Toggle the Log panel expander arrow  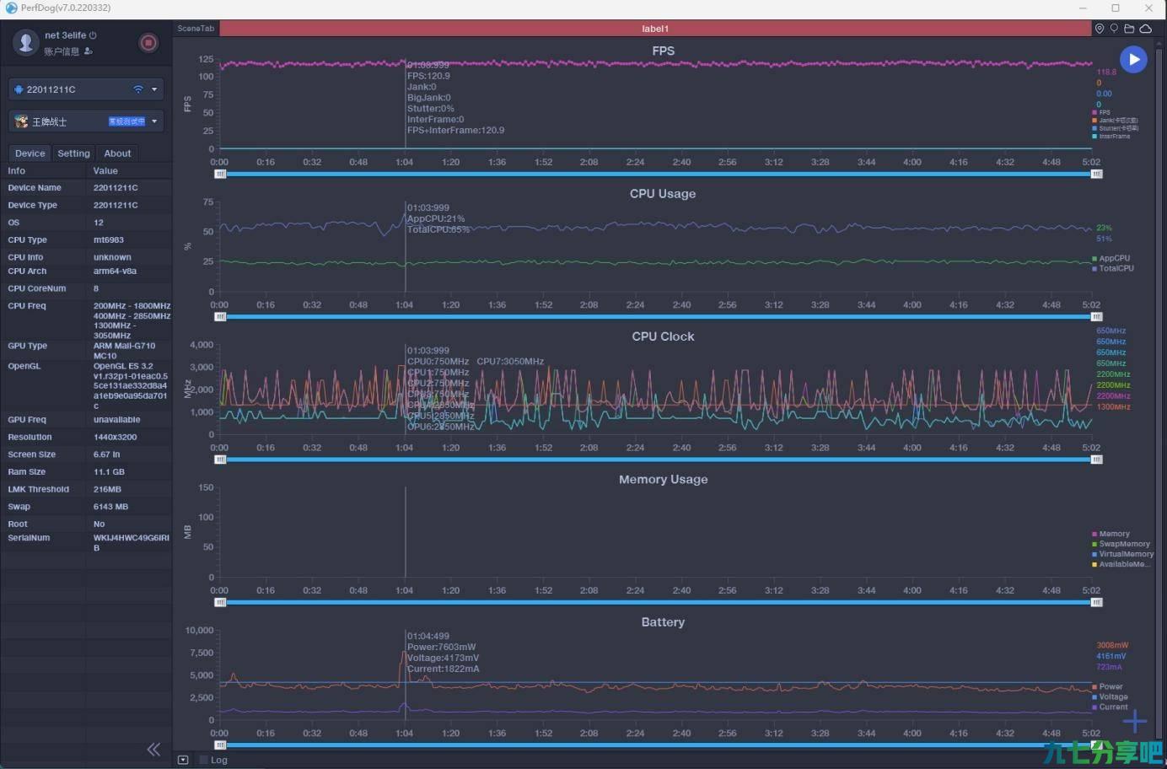(x=183, y=760)
